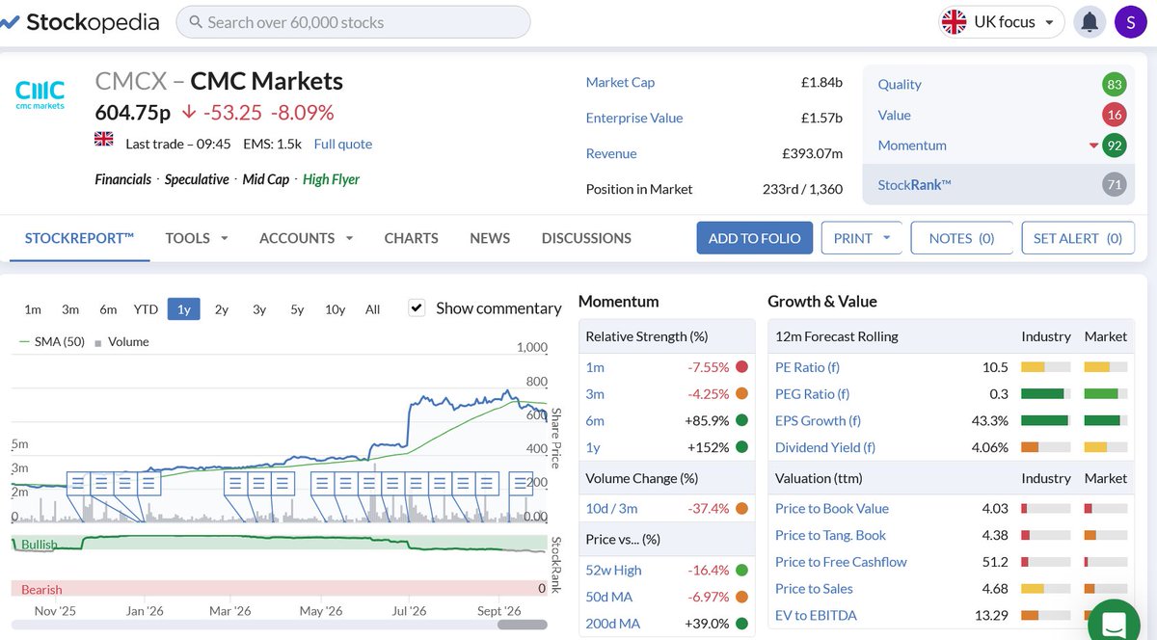Image resolution: width=1157 pixels, height=640 pixels.
Task: Click the chart horizontal scrollbar handle
Action: point(523,625)
